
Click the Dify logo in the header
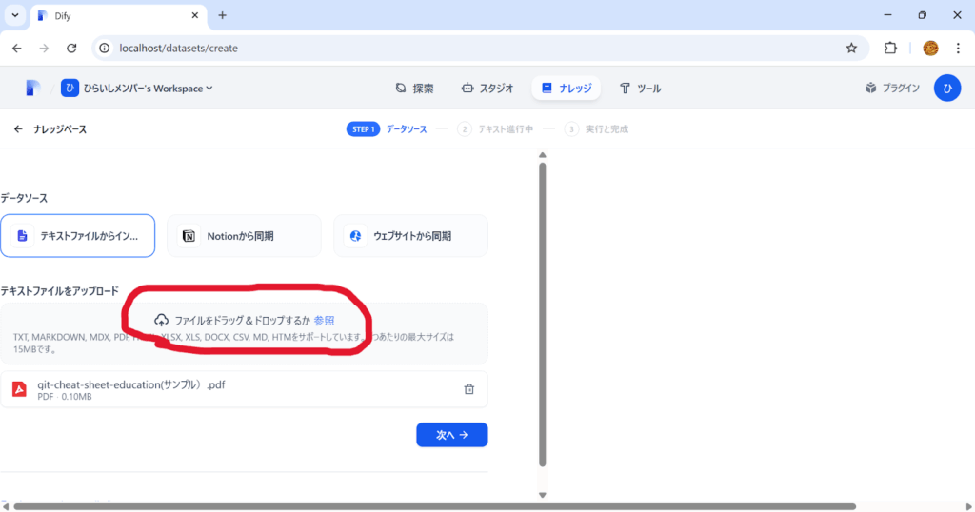click(x=32, y=89)
